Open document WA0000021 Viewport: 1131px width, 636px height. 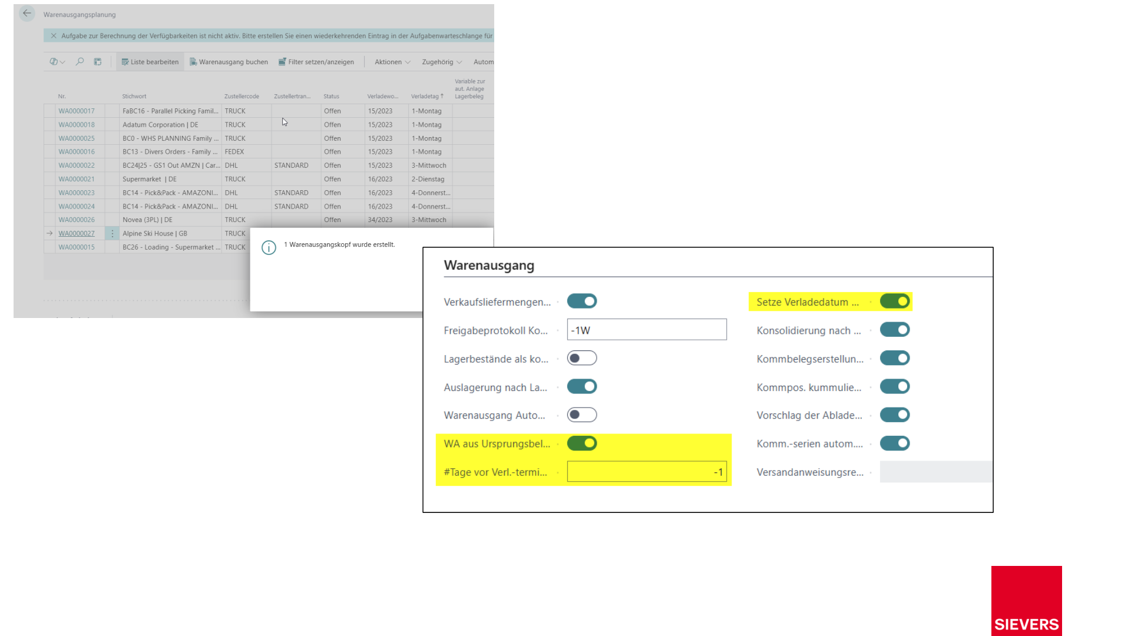tap(77, 179)
